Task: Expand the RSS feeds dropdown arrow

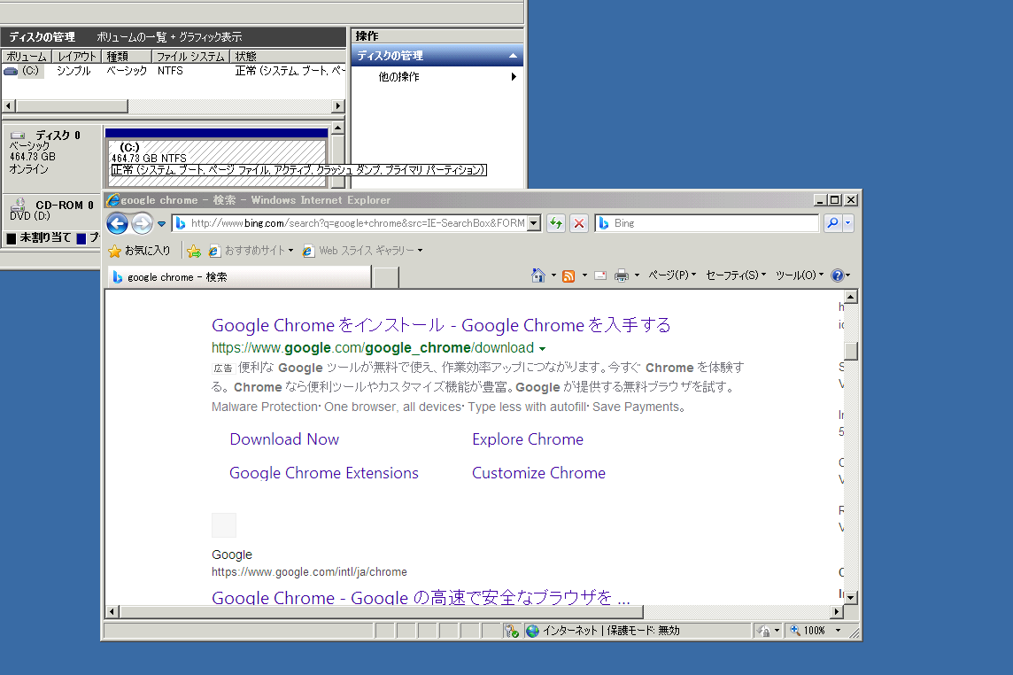Action: (x=584, y=275)
